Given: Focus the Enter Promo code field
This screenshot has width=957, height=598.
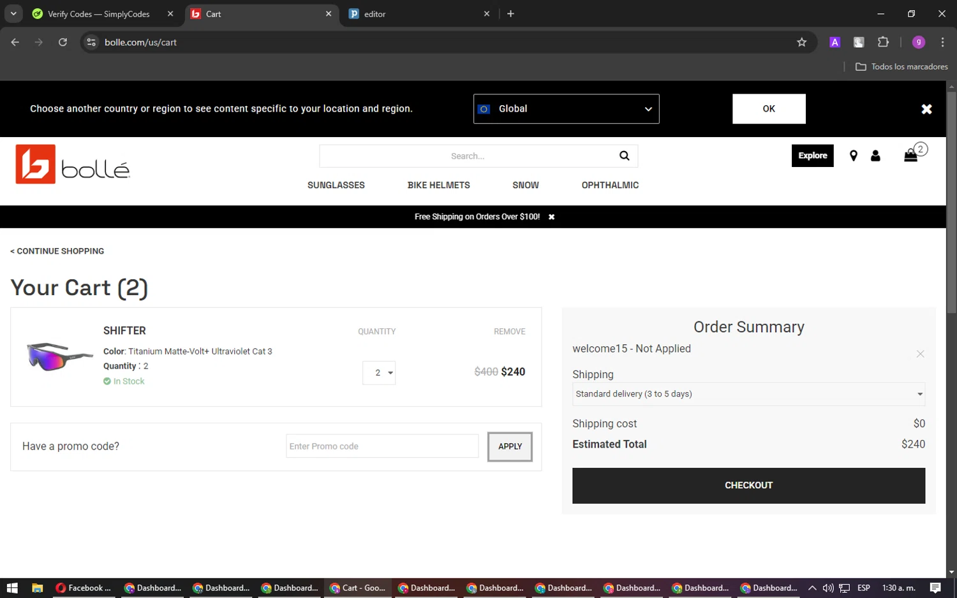Looking at the screenshot, I should (382, 446).
